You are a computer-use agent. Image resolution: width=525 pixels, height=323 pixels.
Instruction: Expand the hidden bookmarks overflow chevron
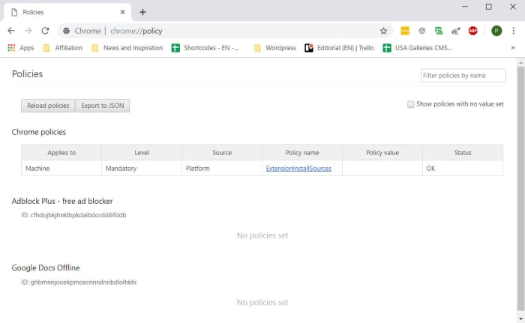(513, 48)
